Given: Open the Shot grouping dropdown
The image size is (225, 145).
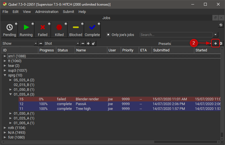Looking at the screenshot, I should tap(62, 44).
